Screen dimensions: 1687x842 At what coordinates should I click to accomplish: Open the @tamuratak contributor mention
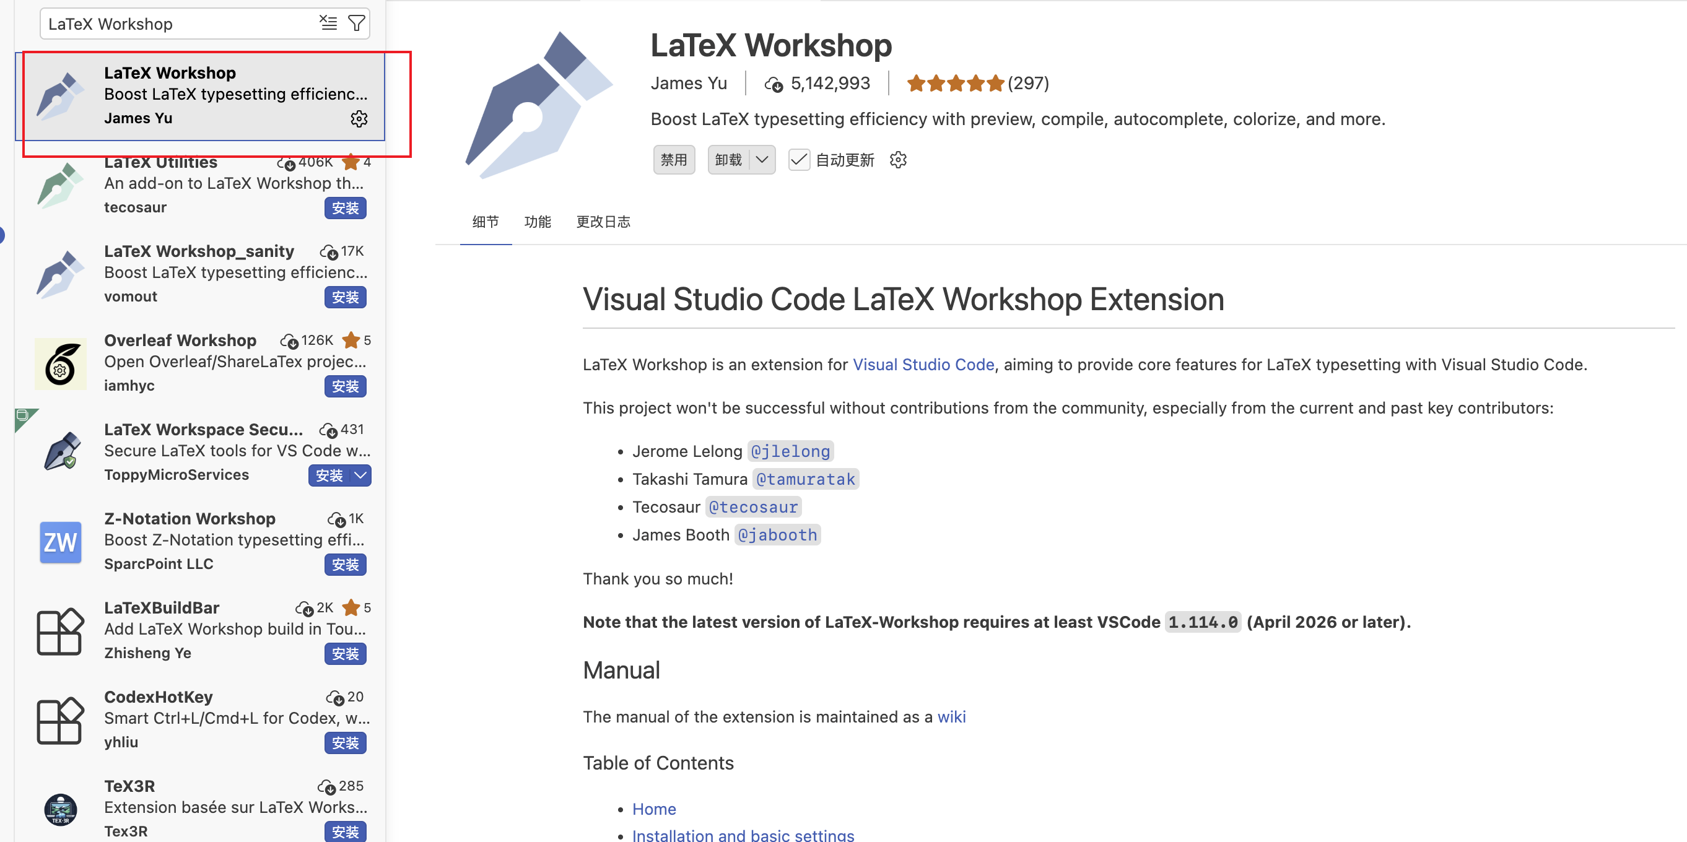(806, 479)
